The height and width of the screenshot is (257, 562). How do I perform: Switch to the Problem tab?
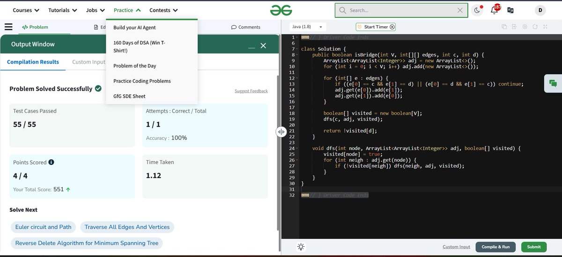point(35,27)
